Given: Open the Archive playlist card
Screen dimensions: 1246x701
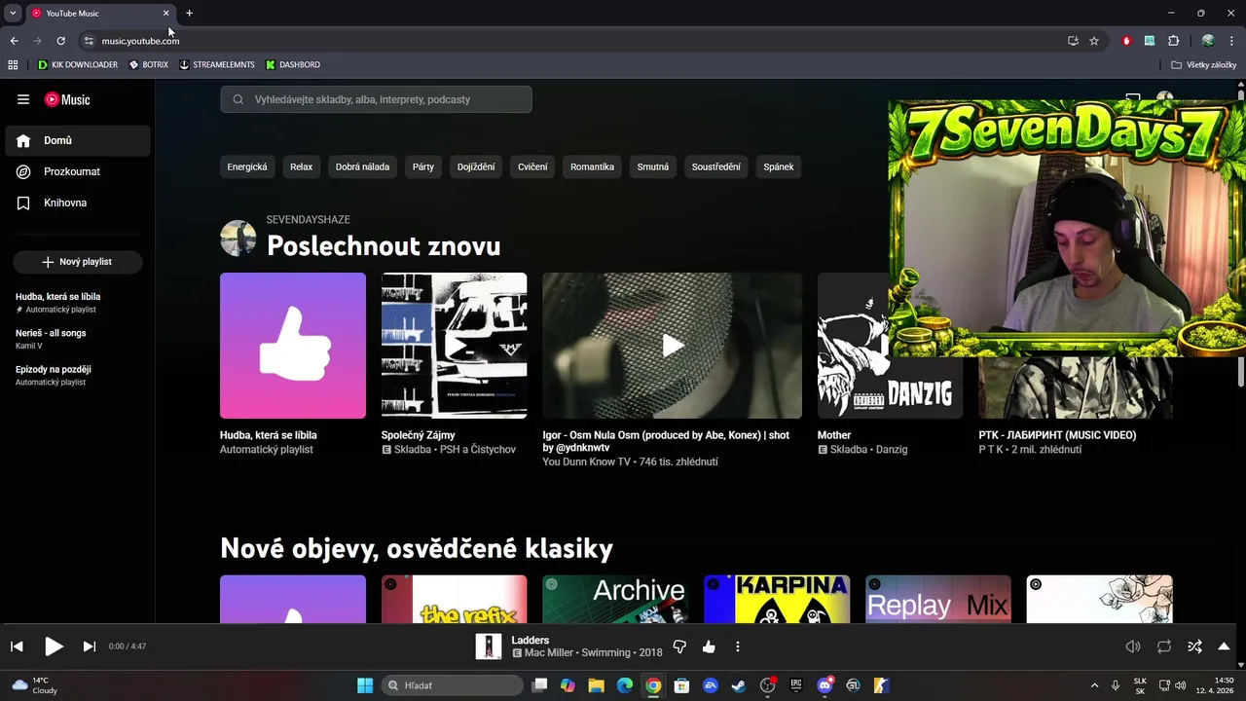Looking at the screenshot, I should tap(615, 599).
